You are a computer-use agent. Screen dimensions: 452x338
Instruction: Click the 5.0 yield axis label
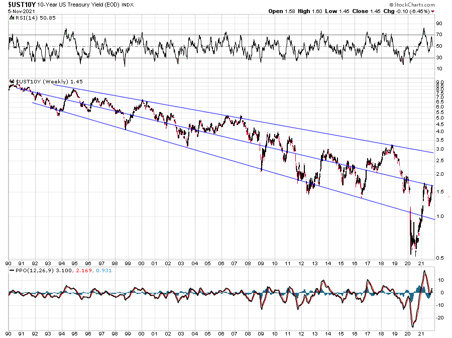[440, 118]
